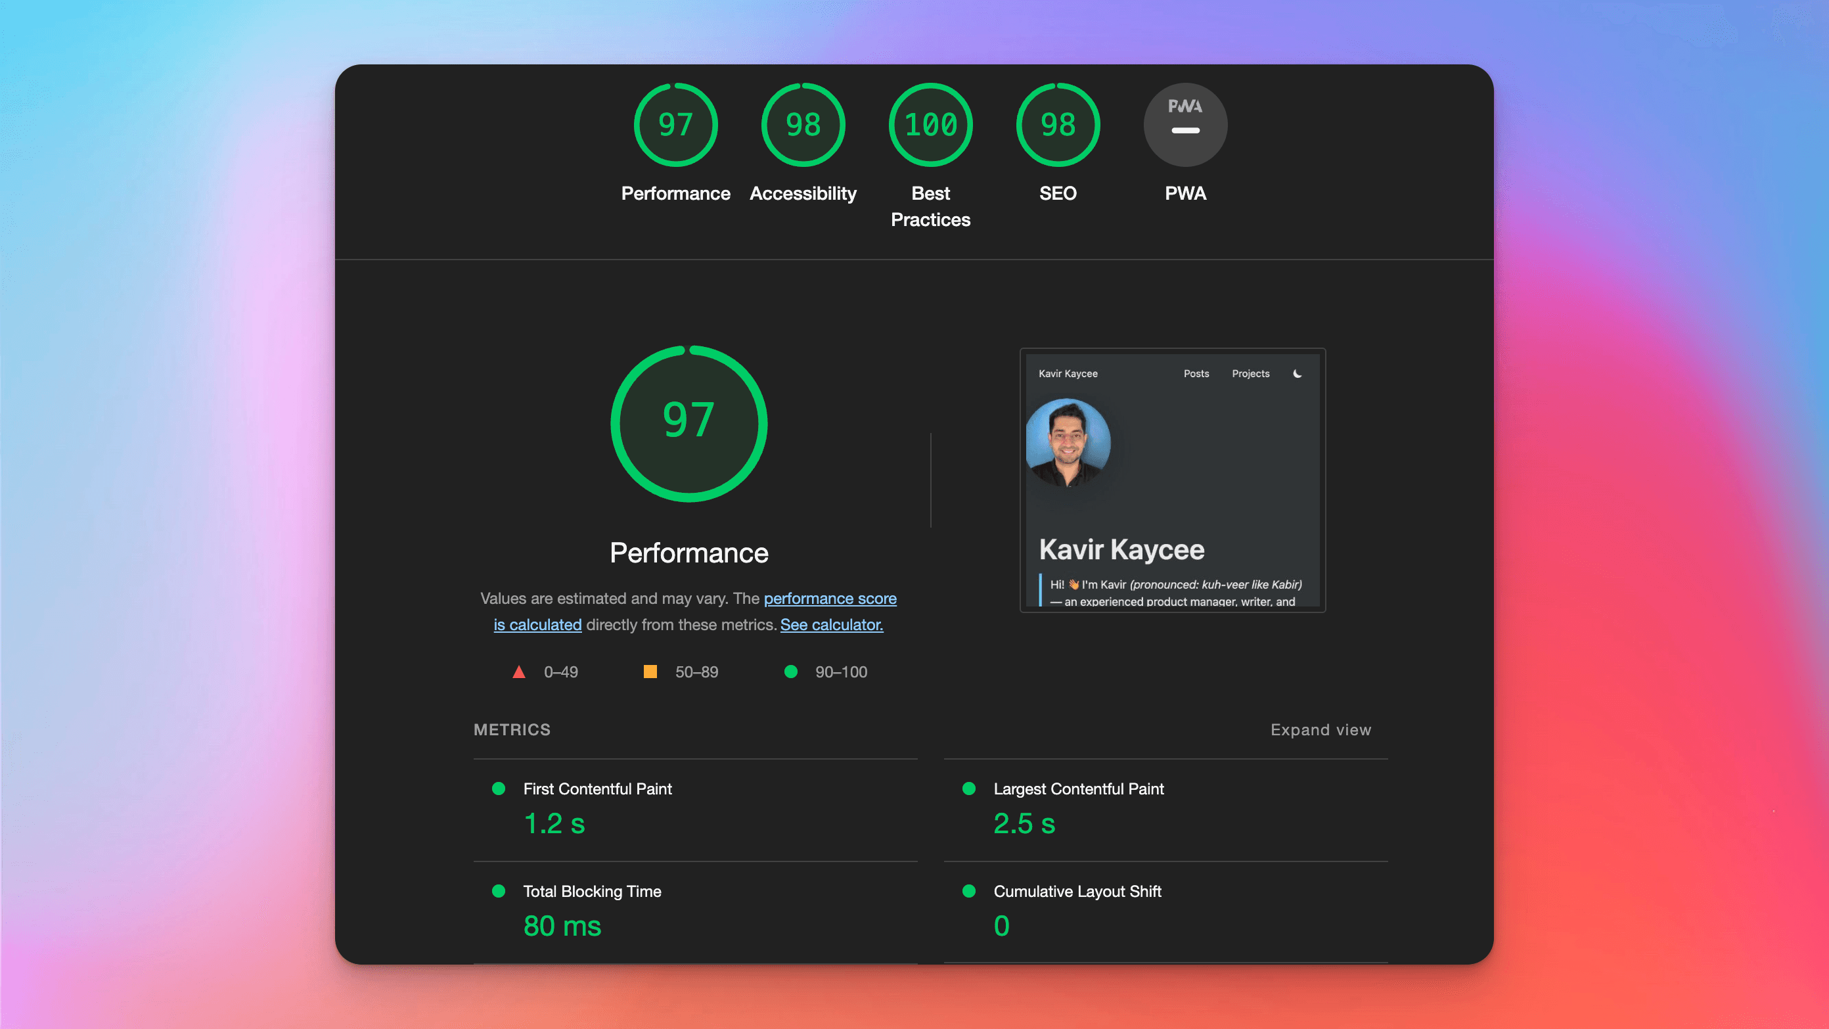Open the performance score is calculated link
Viewport: 1829px width, 1029px height.
(x=830, y=599)
